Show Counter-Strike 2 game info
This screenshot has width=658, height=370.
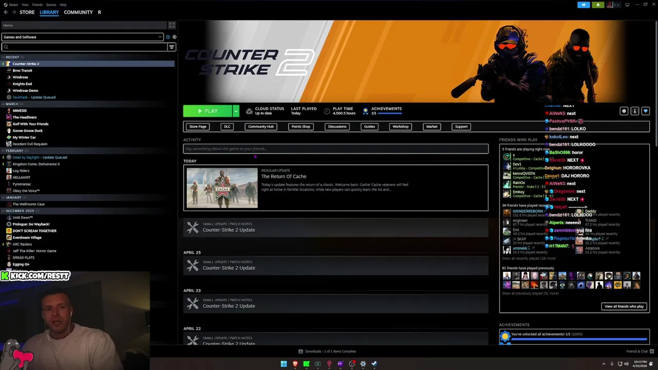[635, 111]
